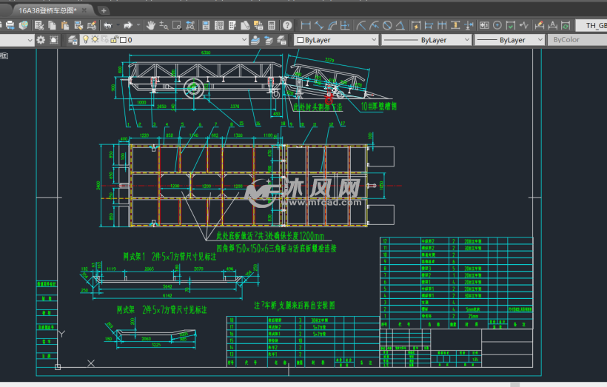Click the Redo arrow icon
Viewport: 607px width, 387px height.
pyautogui.click(x=128, y=24)
